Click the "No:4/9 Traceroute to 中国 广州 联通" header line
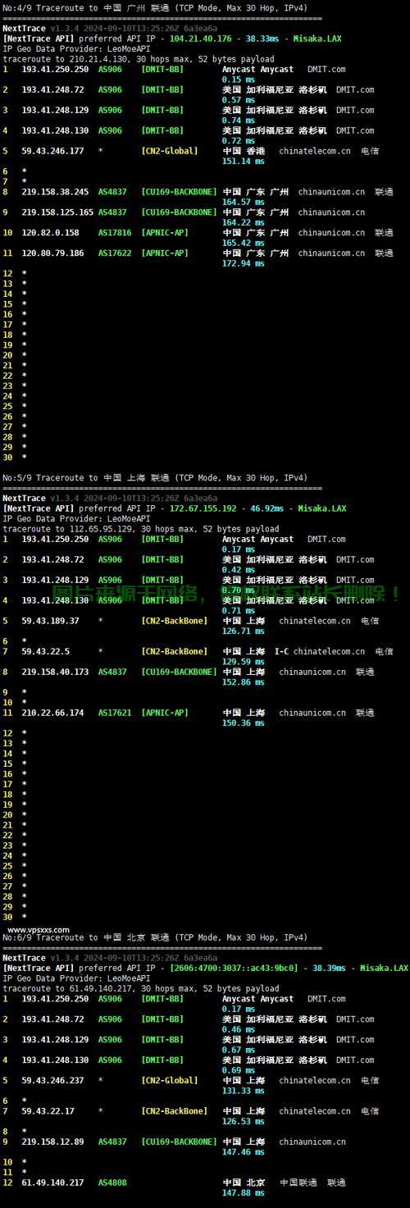Screen dimensions: 410x1208 click(x=154, y=8)
